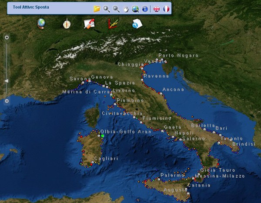The height and width of the screenshot is (203, 261).
Task: Click the Catania port label
Action: click(199, 185)
